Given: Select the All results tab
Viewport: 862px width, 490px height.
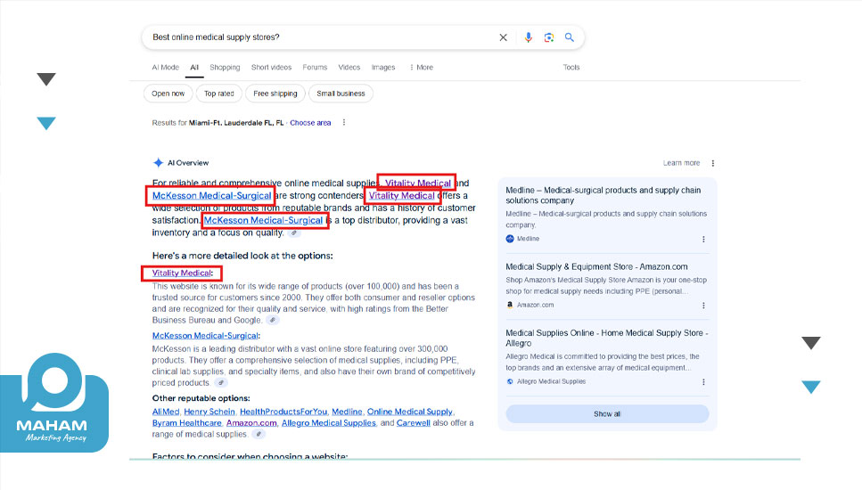Looking at the screenshot, I should 194,67.
